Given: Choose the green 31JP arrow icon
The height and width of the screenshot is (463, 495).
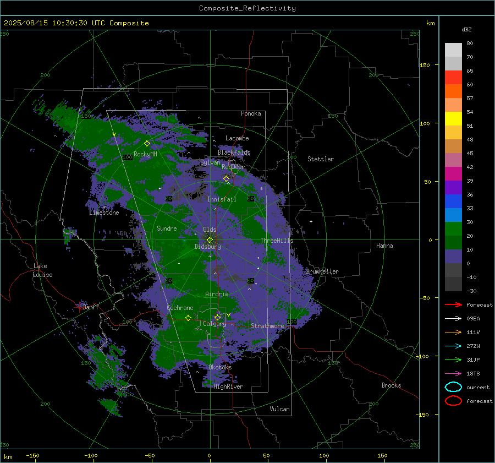Looking at the screenshot, I should coord(453,359).
